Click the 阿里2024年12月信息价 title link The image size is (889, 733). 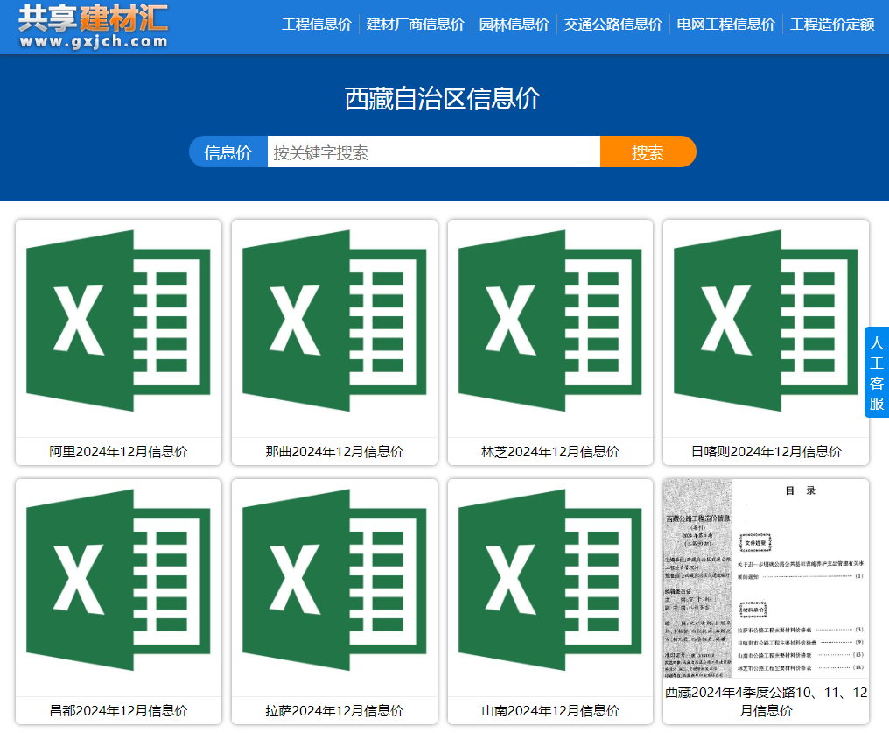click(x=118, y=452)
